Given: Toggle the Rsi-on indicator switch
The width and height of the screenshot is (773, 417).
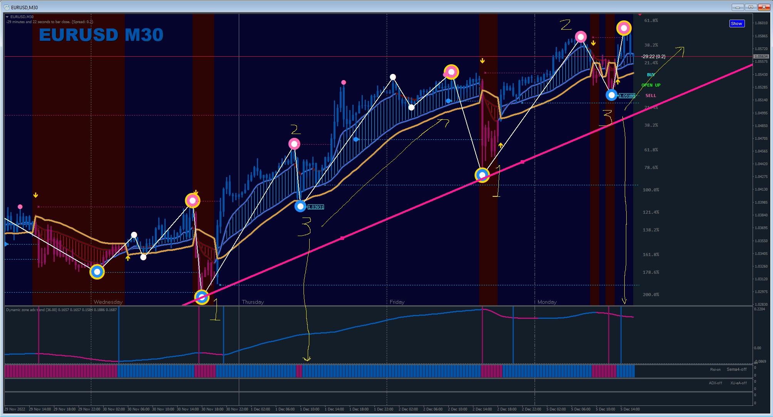Looking at the screenshot, I should click(715, 370).
